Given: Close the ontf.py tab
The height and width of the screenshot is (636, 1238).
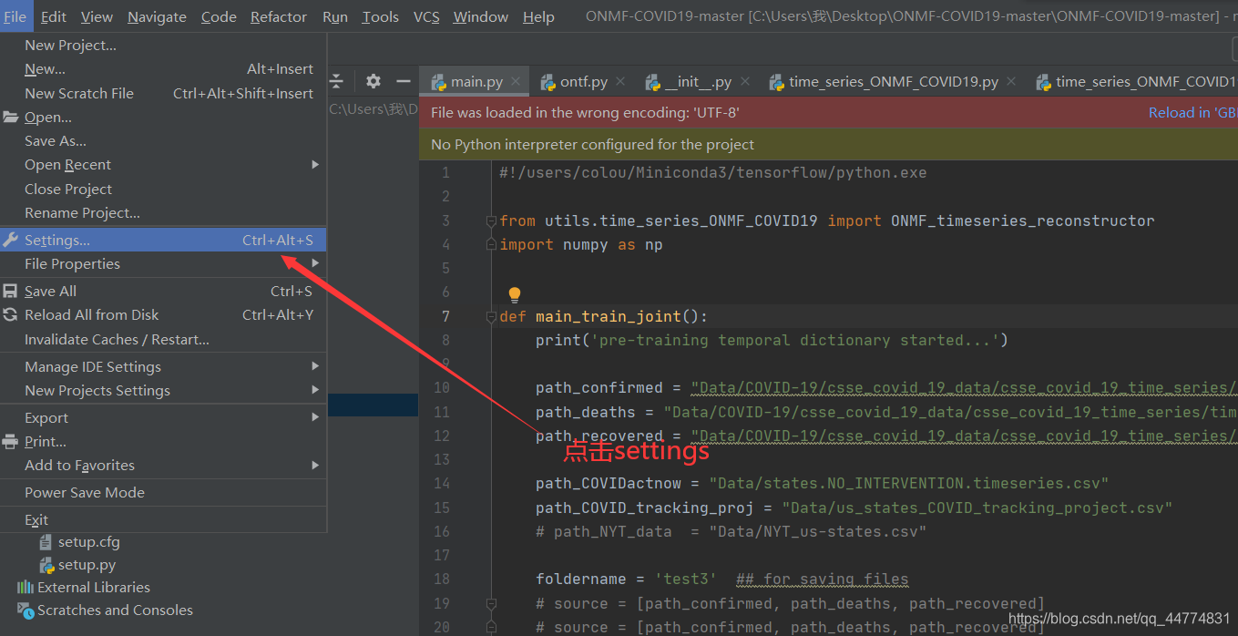Looking at the screenshot, I should point(621,82).
